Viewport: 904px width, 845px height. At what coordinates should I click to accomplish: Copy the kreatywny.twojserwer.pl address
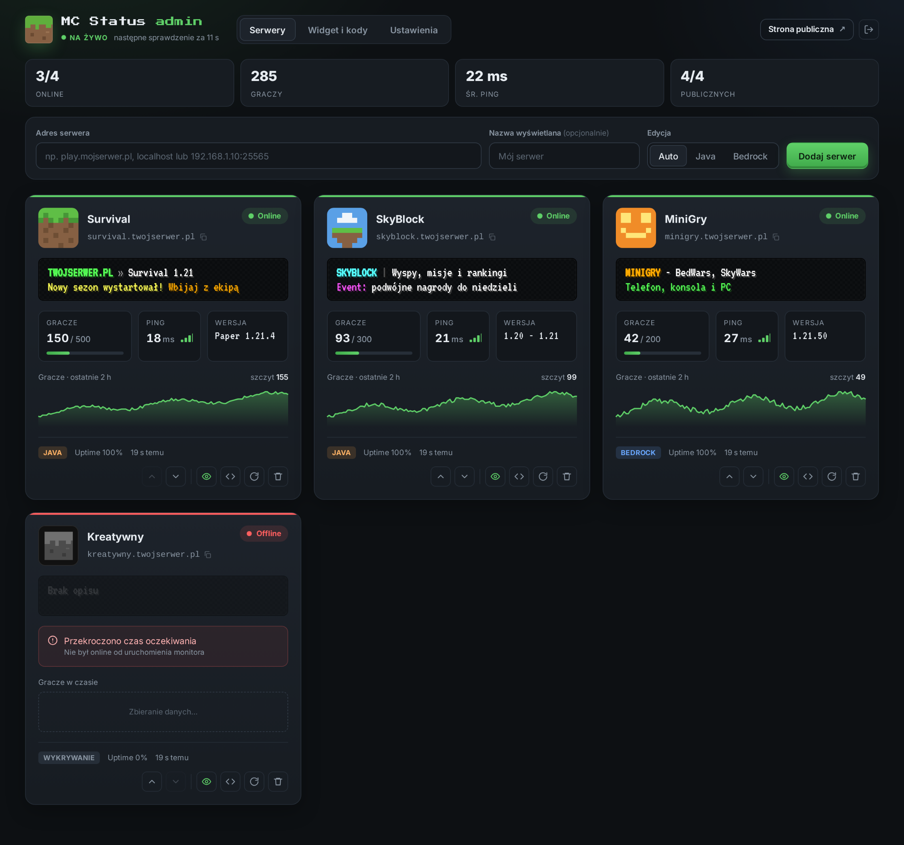point(208,555)
